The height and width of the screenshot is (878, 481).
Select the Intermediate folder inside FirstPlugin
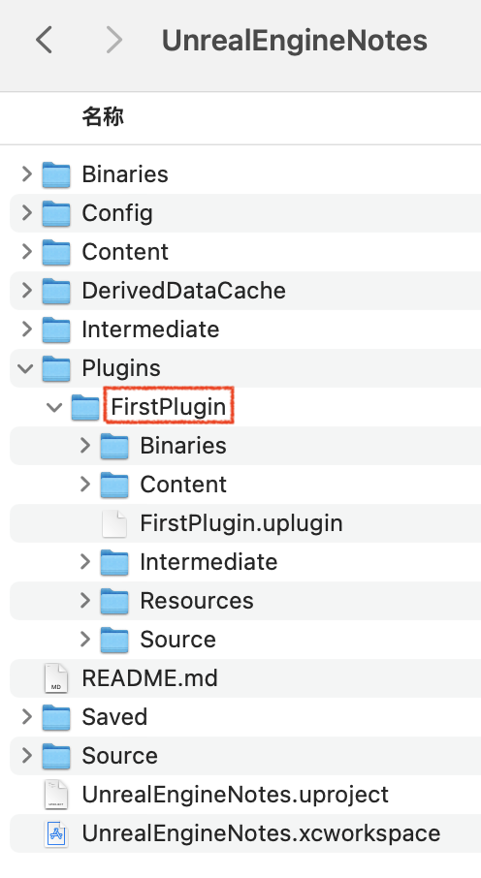tap(208, 562)
